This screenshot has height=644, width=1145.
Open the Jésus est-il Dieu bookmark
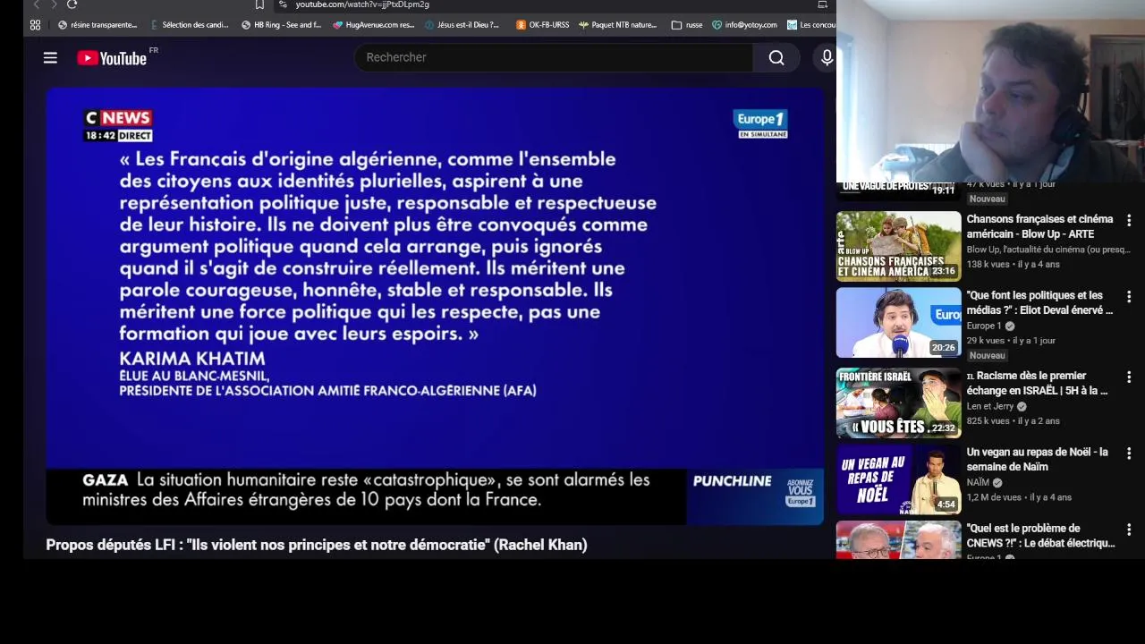(462, 25)
